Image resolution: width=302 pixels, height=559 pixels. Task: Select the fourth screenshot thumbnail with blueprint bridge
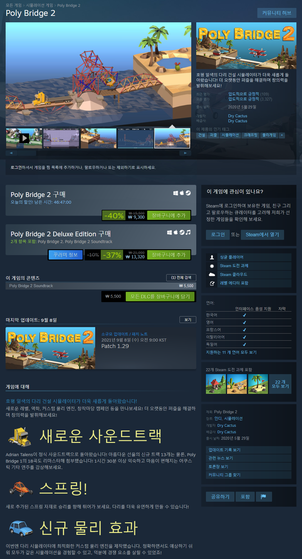[x=135, y=138]
